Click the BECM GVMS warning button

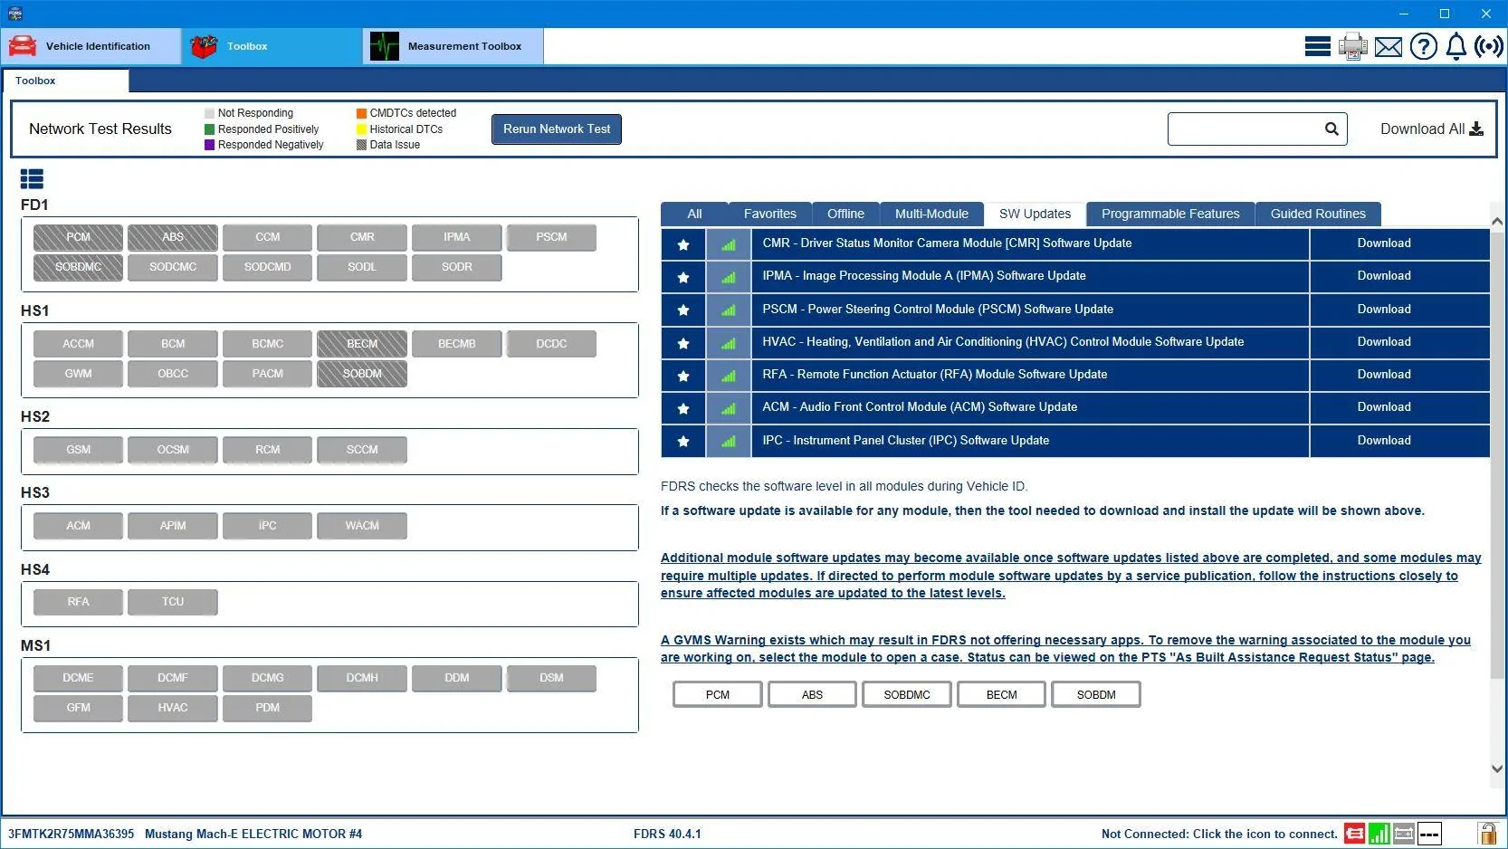[1001, 694]
